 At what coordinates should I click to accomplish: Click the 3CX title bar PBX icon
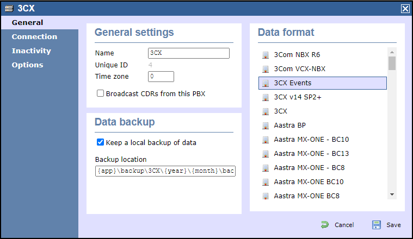pyautogui.click(x=9, y=8)
